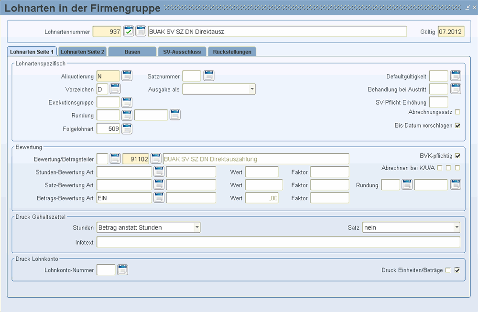Open the Vorzeichen lookup icon
The image size is (478, 312).
pos(115,89)
